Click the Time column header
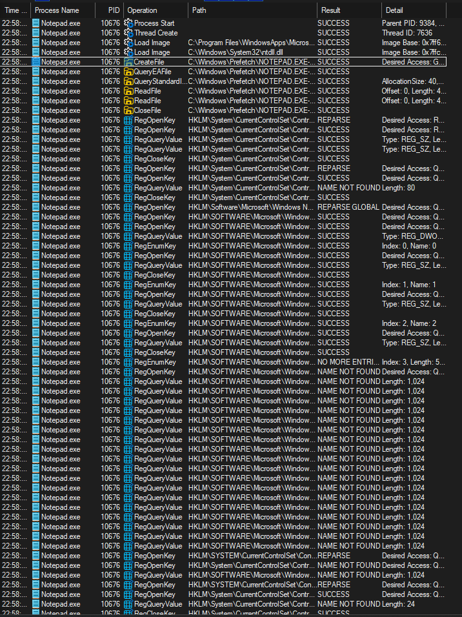 [15, 10]
